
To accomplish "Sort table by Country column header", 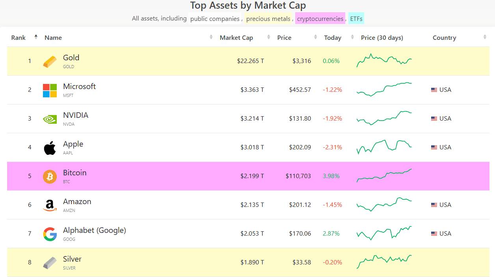I will click(444, 38).
